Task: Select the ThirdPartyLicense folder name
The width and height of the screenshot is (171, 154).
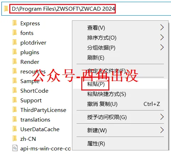Action: coord(43,110)
